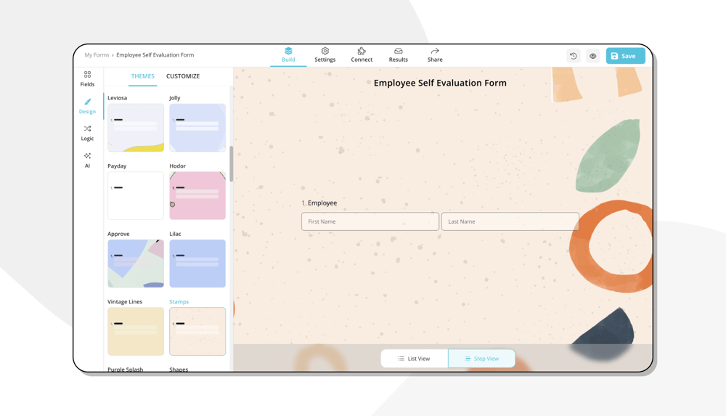
Task: Open the Settings gear tab
Action: coord(325,55)
